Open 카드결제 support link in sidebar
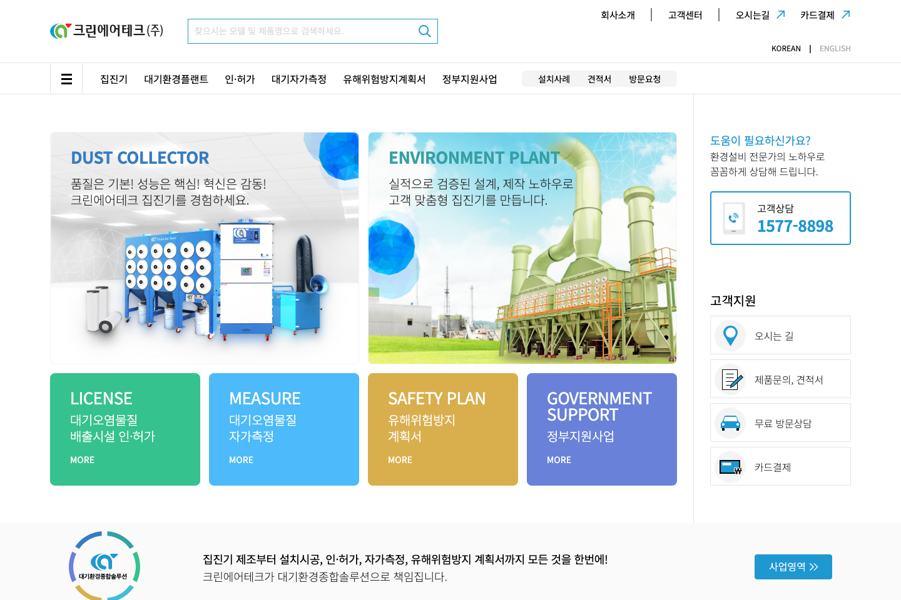 pyautogui.click(x=780, y=466)
